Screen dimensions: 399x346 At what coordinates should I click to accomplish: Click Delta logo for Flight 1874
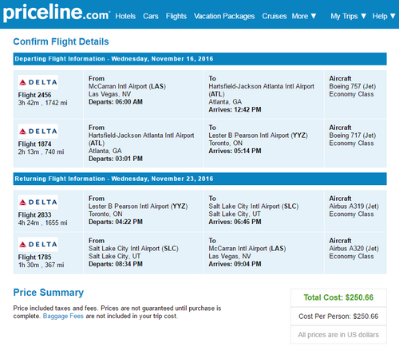pyautogui.click(x=38, y=132)
